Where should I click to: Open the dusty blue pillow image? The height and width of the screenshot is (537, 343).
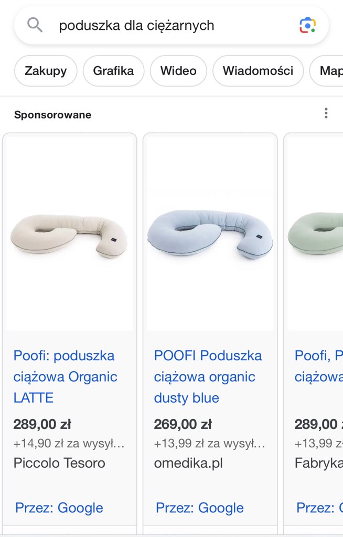click(x=210, y=236)
